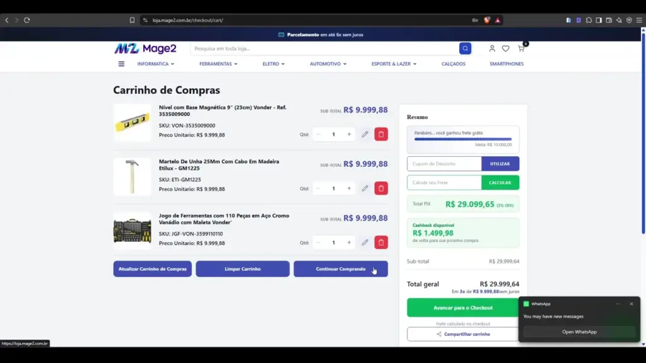The width and height of the screenshot is (646, 363).
Task: Decrease quantity of Jogo de Ferramentas
Action: click(318, 243)
